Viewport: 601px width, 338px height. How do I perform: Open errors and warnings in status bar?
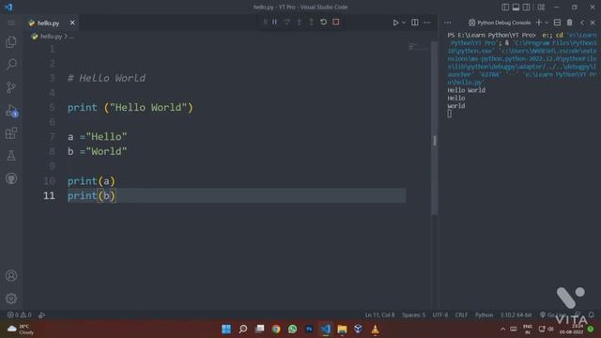19,315
